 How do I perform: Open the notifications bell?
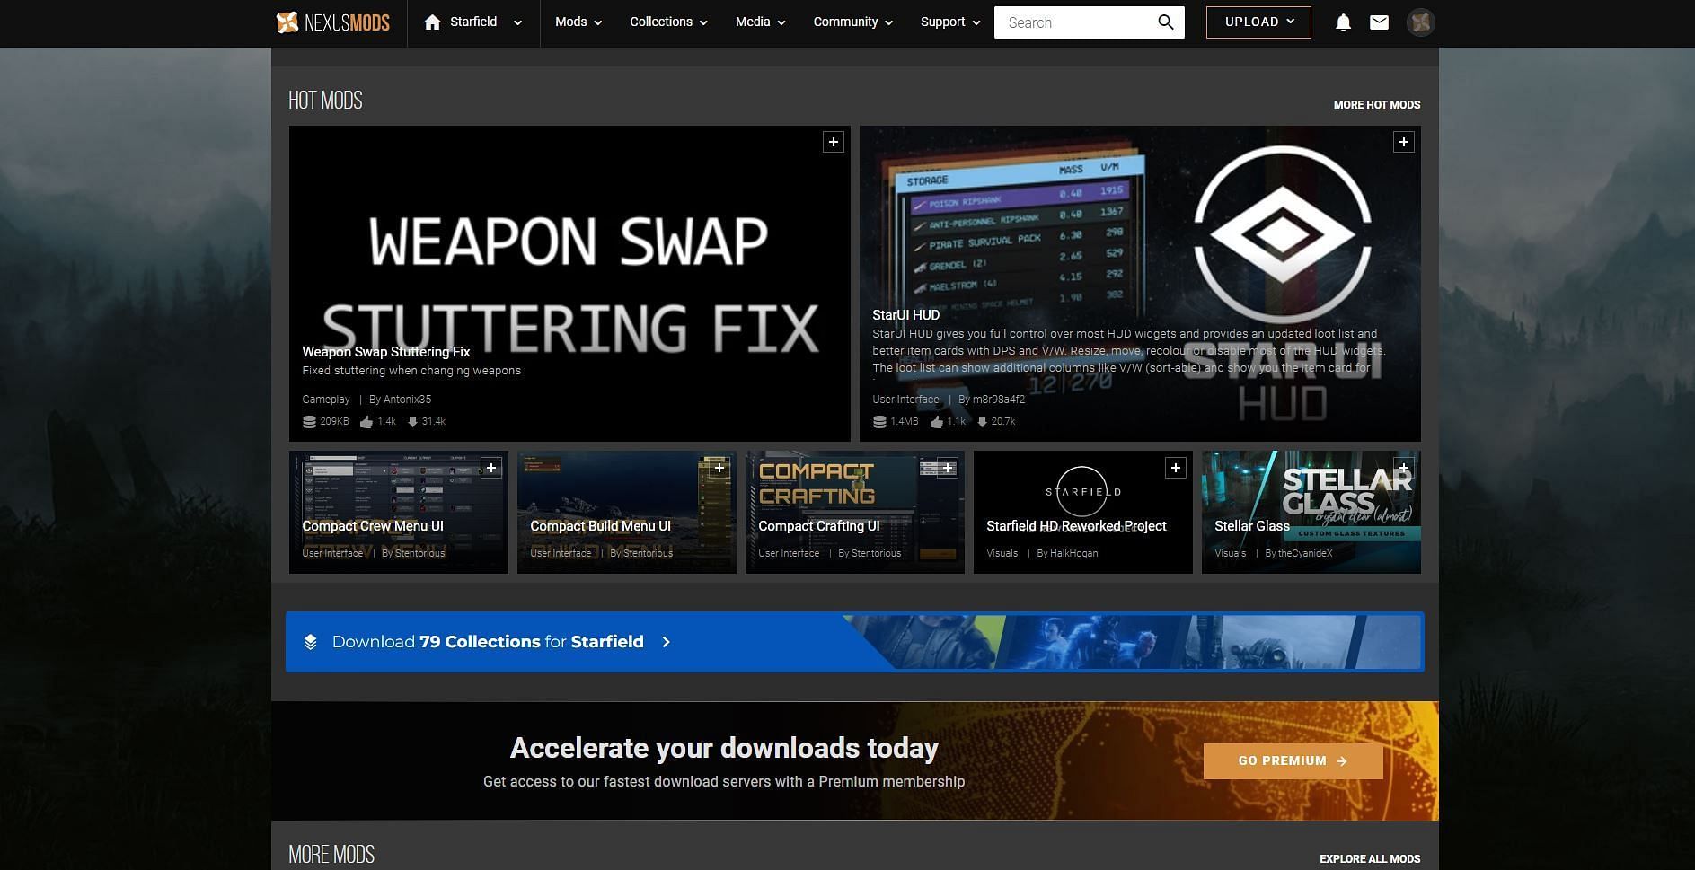[1343, 22]
